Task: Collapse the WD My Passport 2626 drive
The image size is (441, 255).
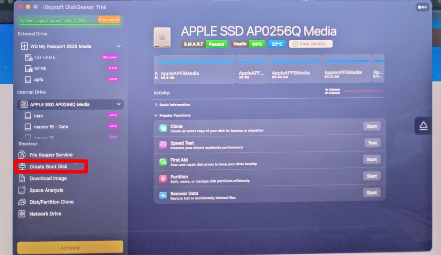Action: (x=119, y=46)
